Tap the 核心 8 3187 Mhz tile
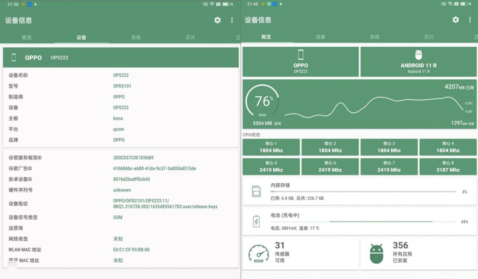The image size is (478, 279). (x=448, y=167)
